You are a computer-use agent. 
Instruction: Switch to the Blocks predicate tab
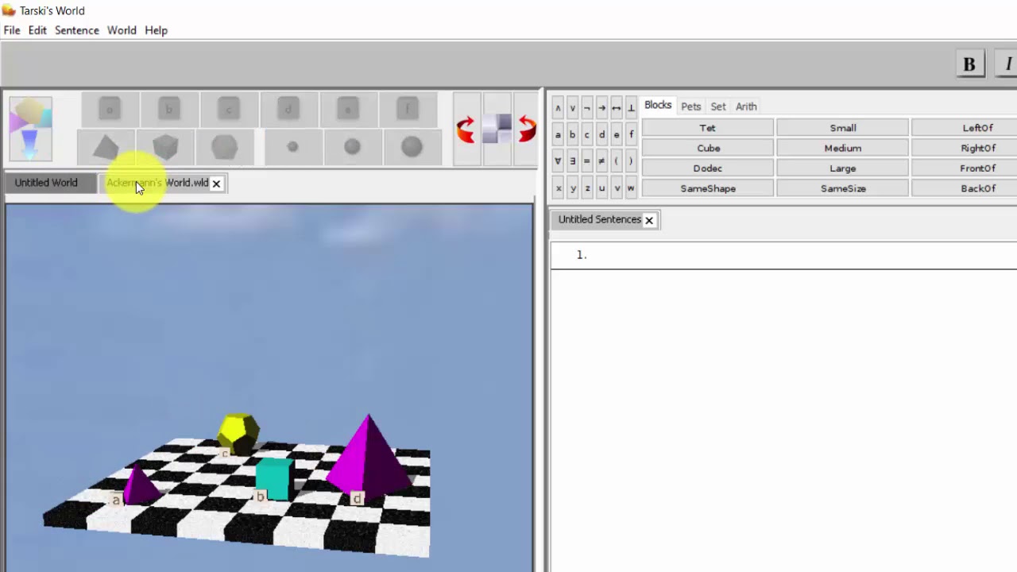point(658,105)
